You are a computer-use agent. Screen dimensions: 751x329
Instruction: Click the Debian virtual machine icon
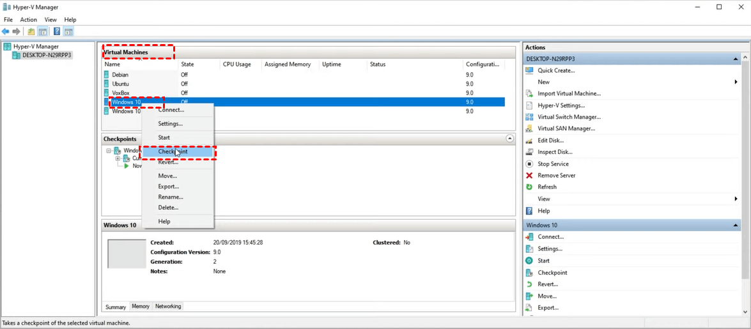coord(107,75)
